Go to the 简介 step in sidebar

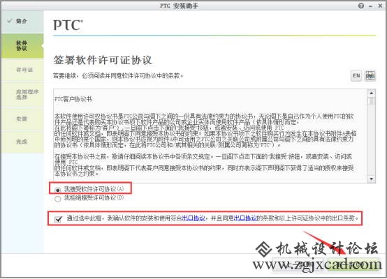[22, 22]
